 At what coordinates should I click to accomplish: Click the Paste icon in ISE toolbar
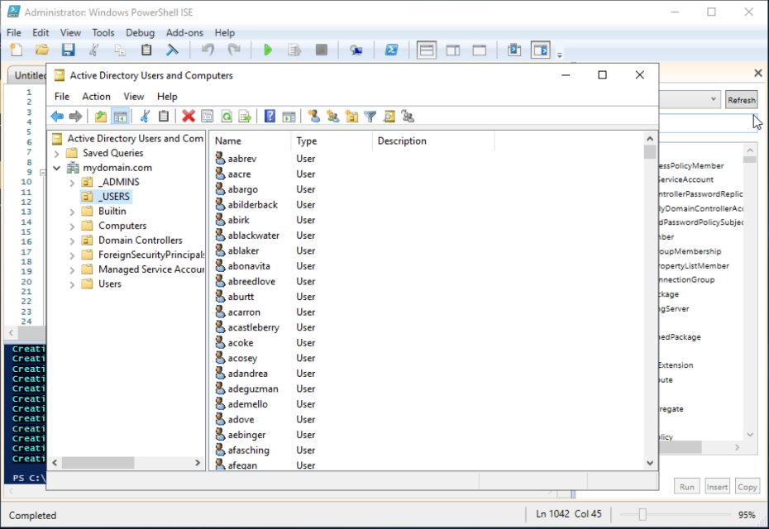pyautogui.click(x=146, y=50)
